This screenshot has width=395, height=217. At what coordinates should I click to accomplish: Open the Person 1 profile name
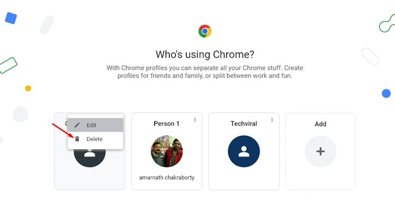coord(166,123)
